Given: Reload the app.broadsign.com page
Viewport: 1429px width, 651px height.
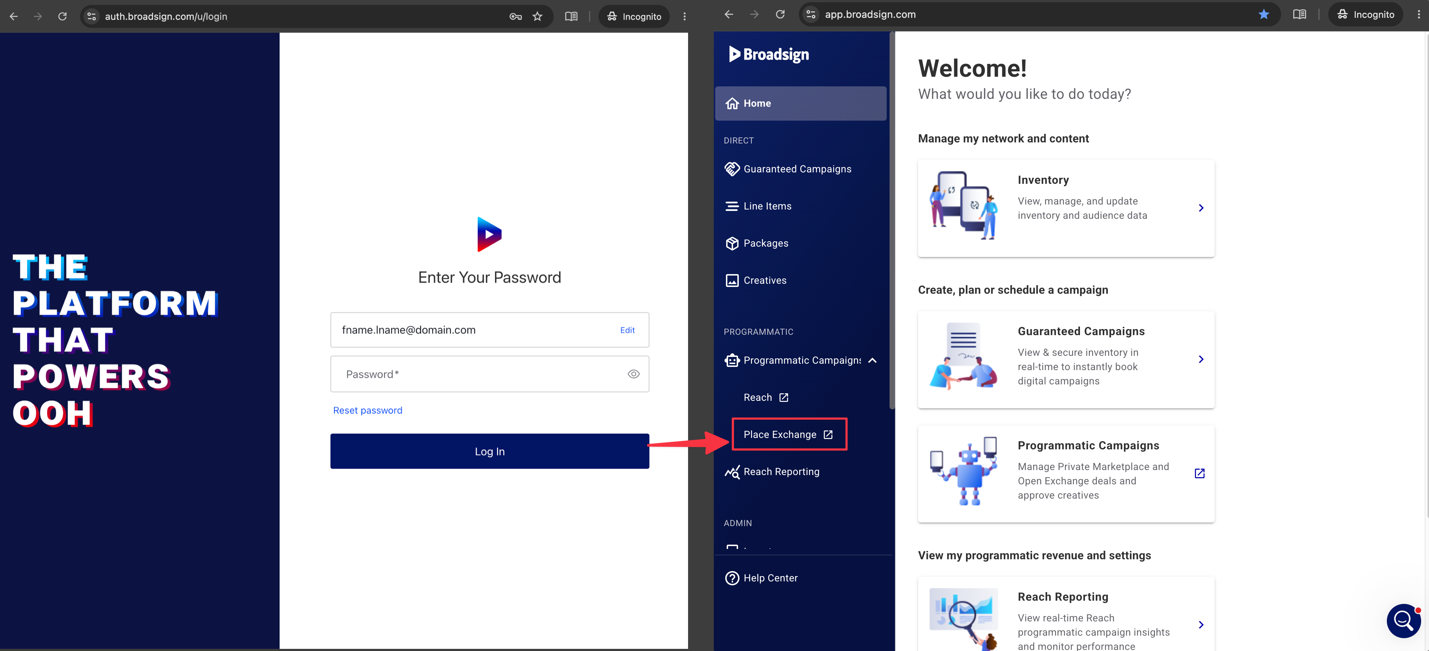Looking at the screenshot, I should (x=780, y=14).
